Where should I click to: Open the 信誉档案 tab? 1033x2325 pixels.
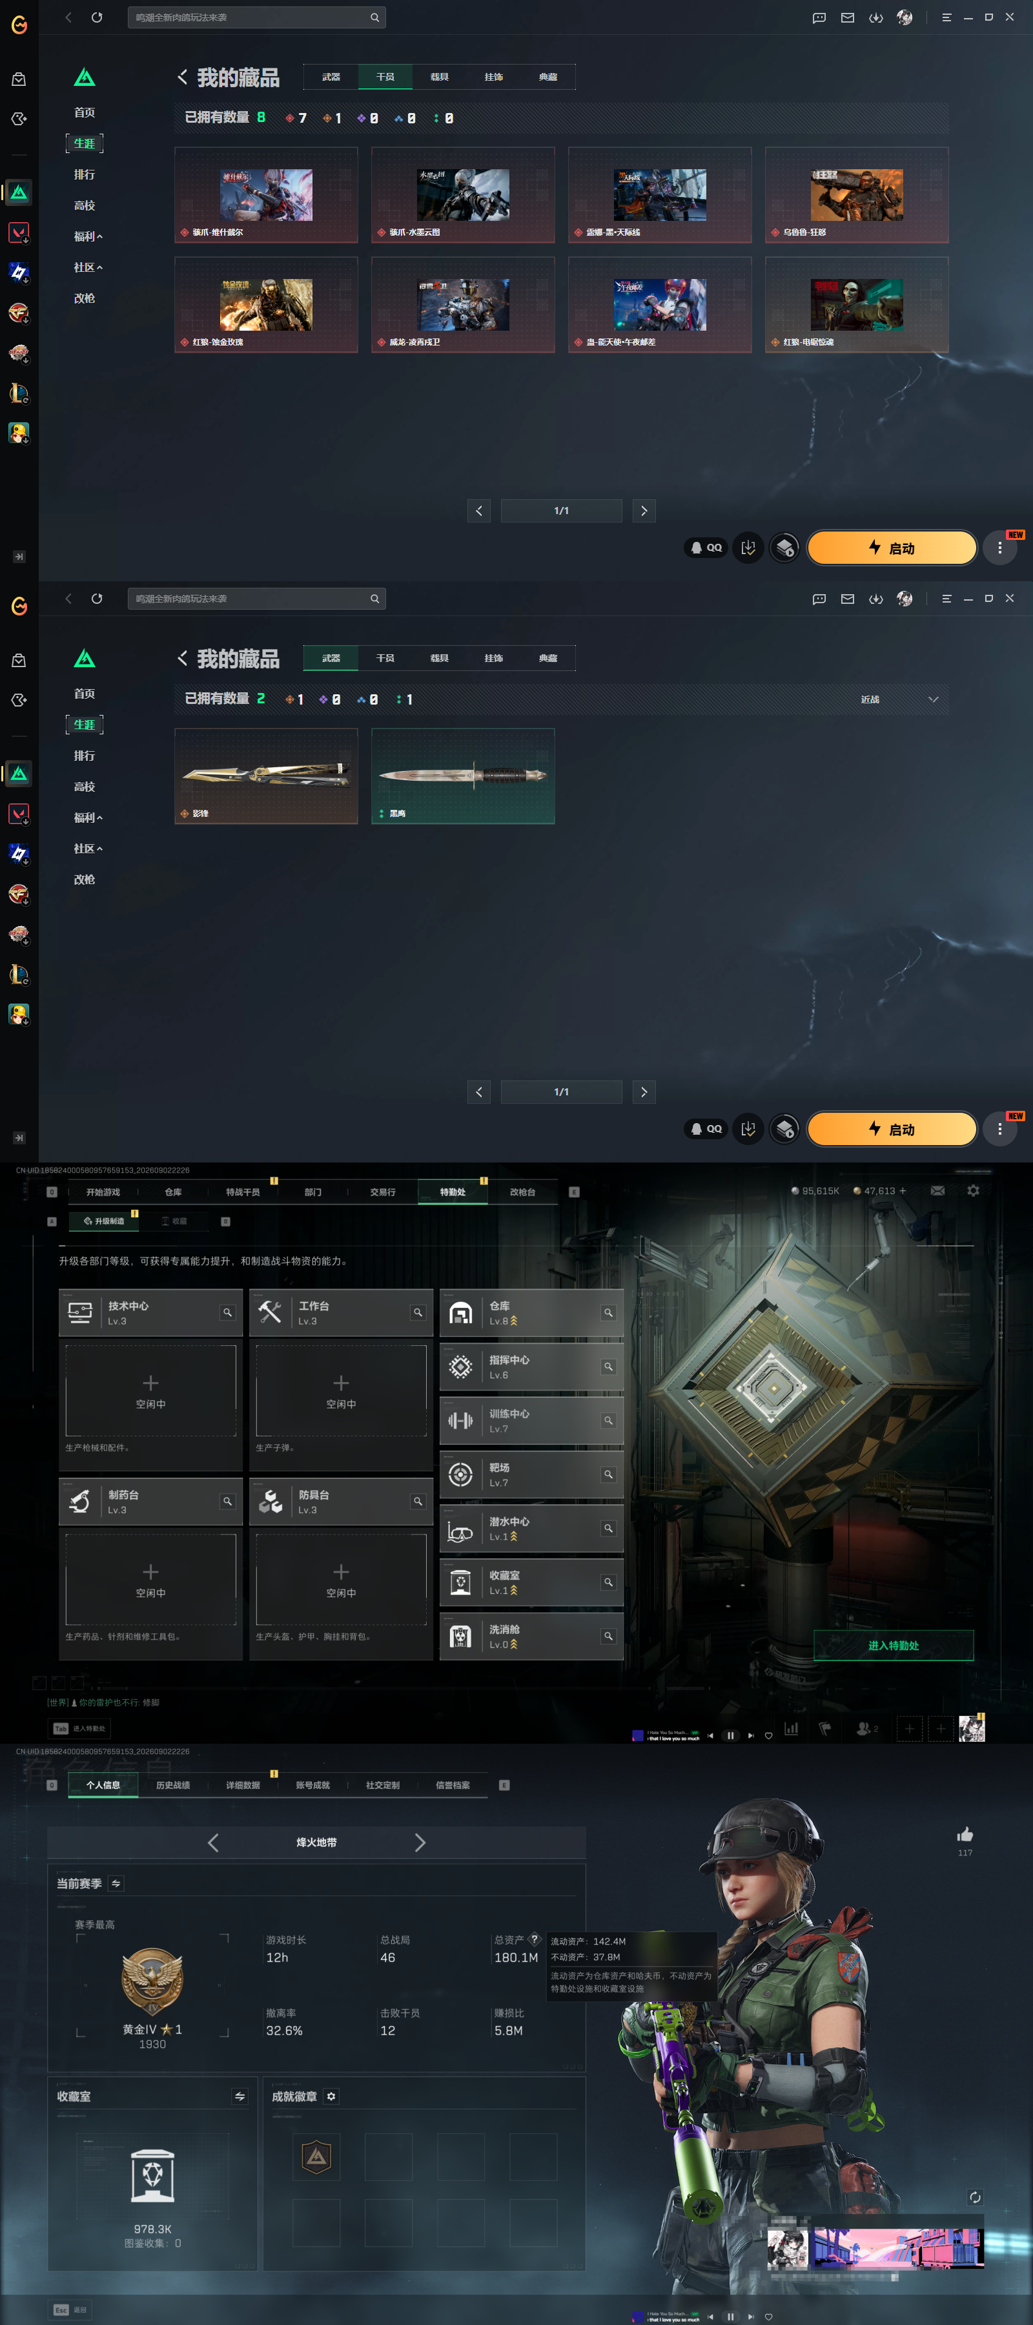(x=453, y=1785)
